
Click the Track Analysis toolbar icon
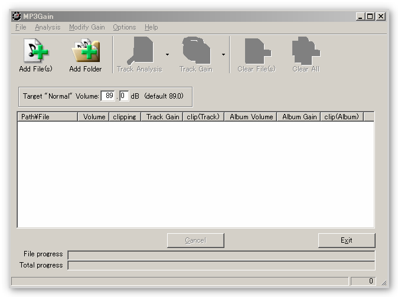point(140,51)
